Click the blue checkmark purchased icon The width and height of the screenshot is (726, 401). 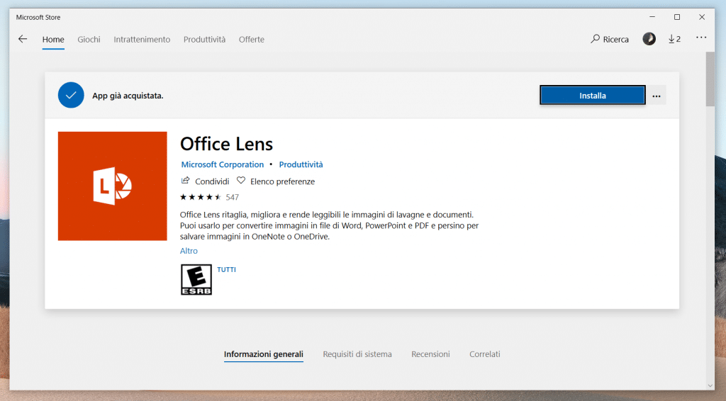[71, 95]
